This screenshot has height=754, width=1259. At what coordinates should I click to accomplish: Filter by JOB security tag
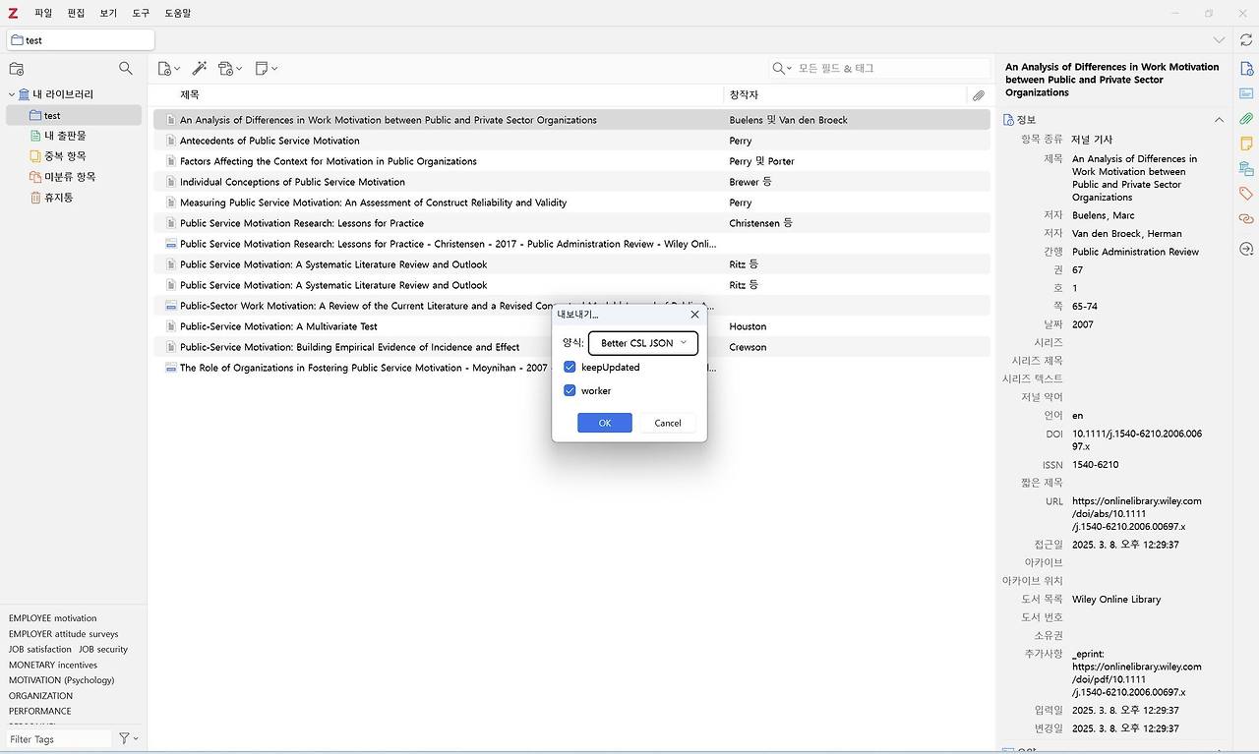point(103,649)
